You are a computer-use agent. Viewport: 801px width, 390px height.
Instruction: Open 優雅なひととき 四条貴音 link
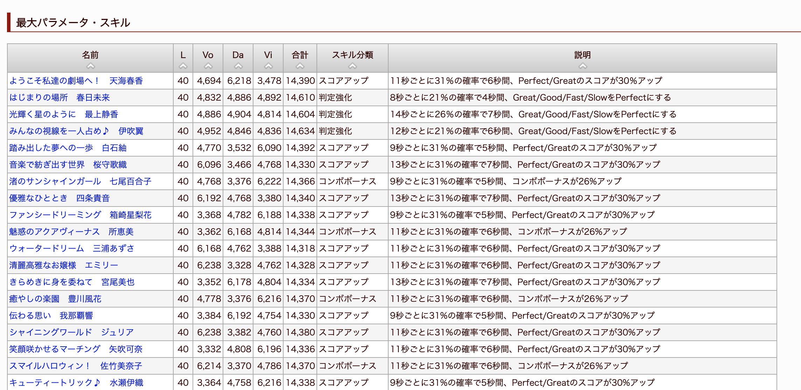60,198
